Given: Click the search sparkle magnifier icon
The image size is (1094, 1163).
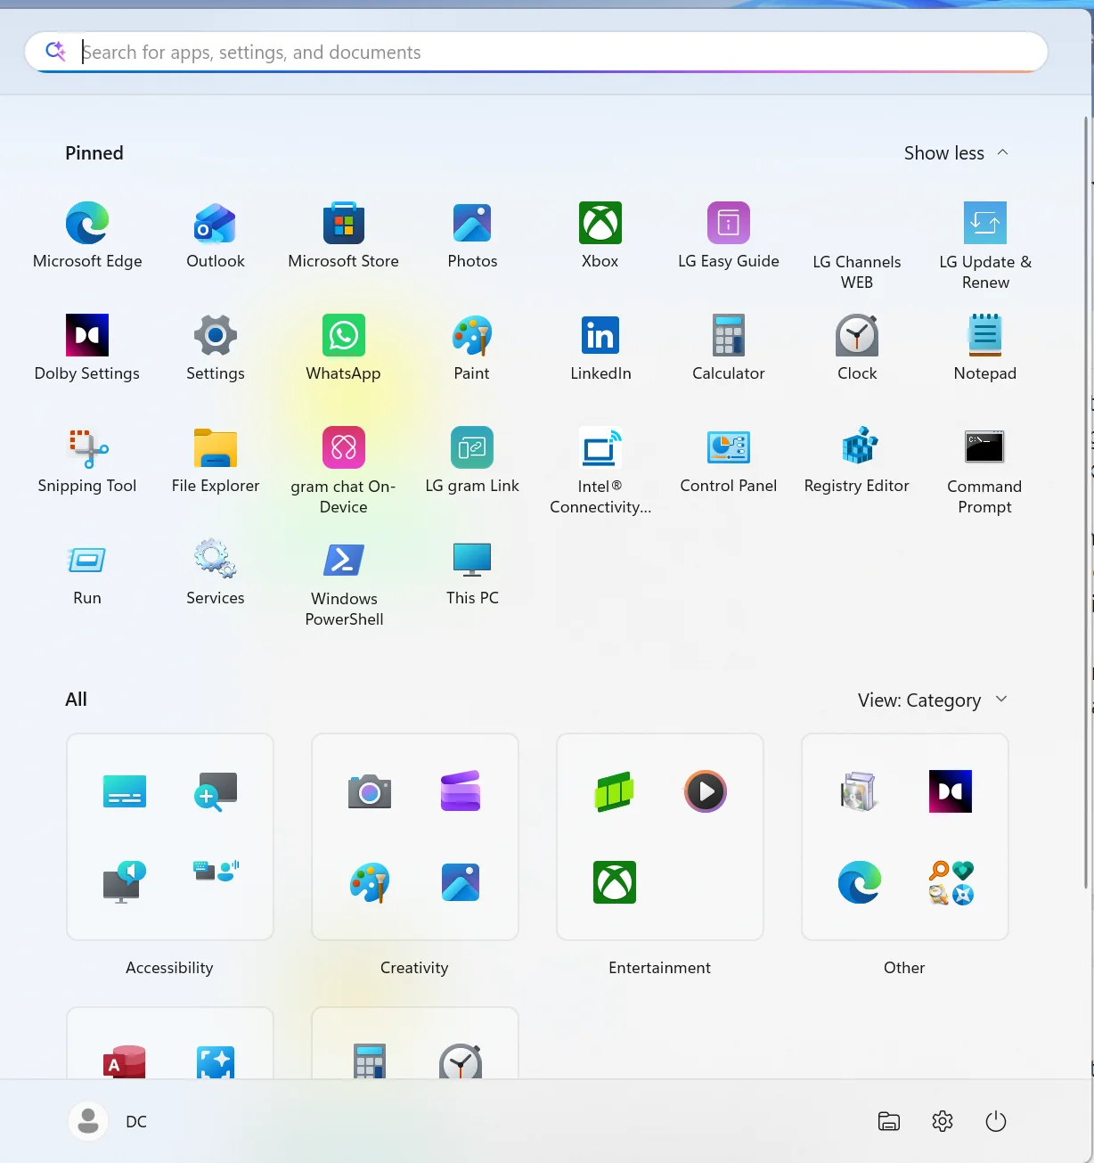Looking at the screenshot, I should [x=55, y=52].
